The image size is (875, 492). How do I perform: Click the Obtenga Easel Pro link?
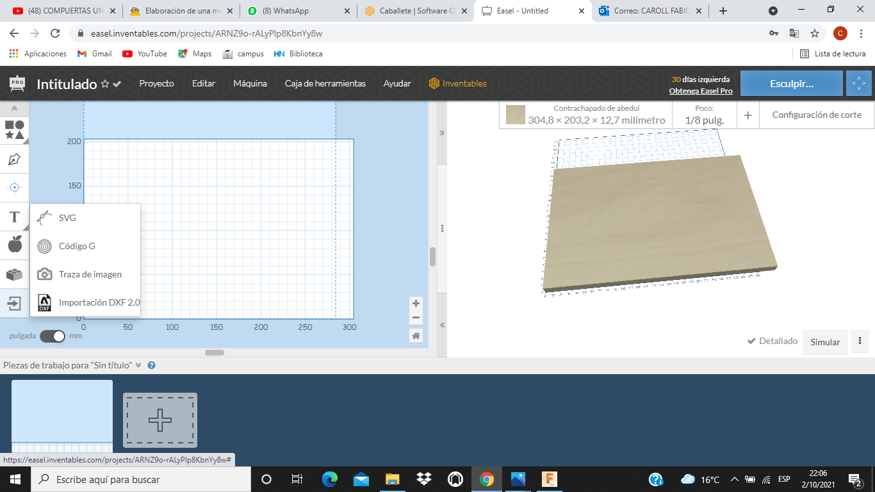[x=701, y=91]
